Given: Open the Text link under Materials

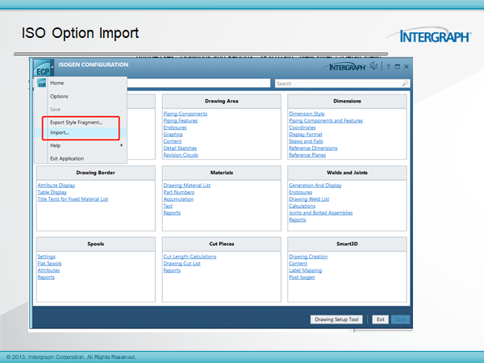Looking at the screenshot, I should (x=168, y=206).
